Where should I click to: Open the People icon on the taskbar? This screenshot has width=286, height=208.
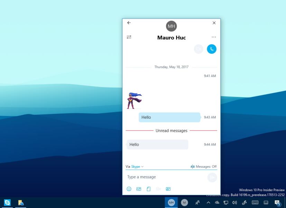(197, 202)
